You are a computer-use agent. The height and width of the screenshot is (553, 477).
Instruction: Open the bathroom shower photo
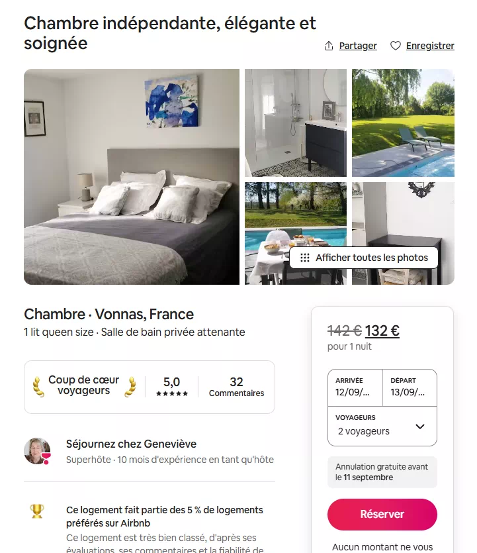tap(296, 123)
